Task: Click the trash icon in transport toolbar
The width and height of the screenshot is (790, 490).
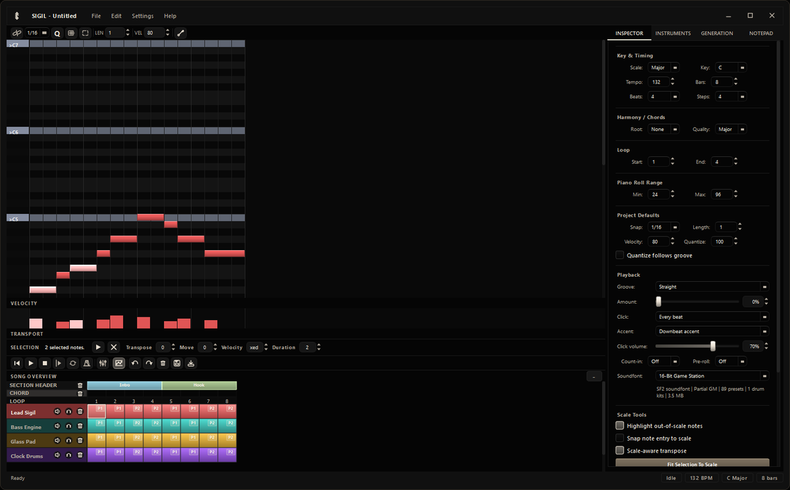Action: [163, 363]
